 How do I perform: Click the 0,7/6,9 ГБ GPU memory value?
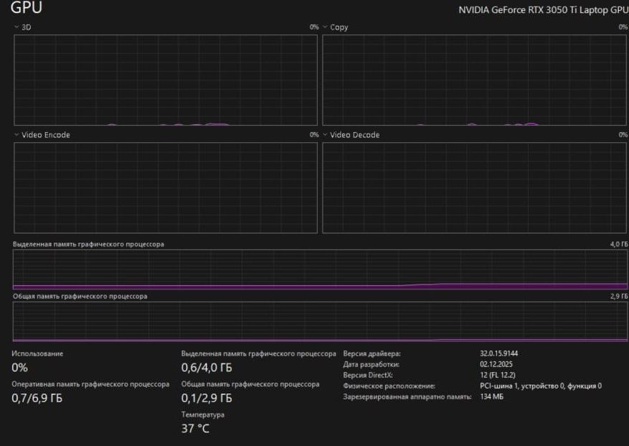click(37, 398)
